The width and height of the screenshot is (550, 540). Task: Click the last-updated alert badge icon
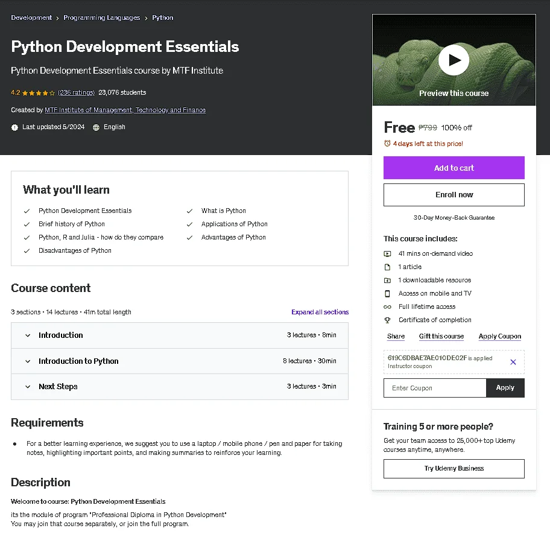(14, 127)
